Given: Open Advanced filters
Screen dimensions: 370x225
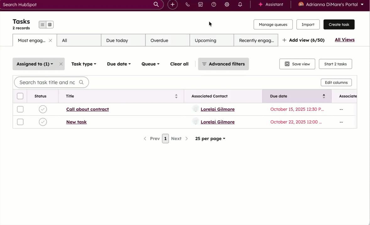Looking at the screenshot, I should tap(223, 64).
